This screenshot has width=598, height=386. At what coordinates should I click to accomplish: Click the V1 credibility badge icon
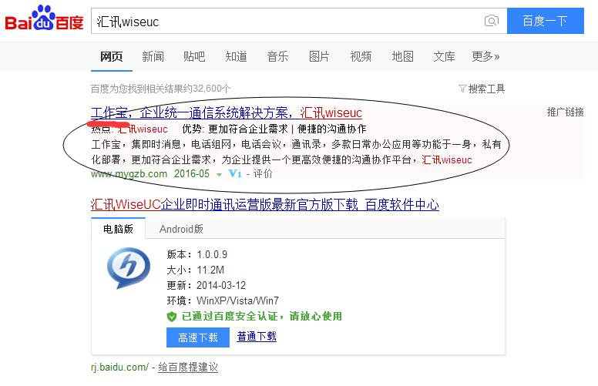[x=235, y=173]
